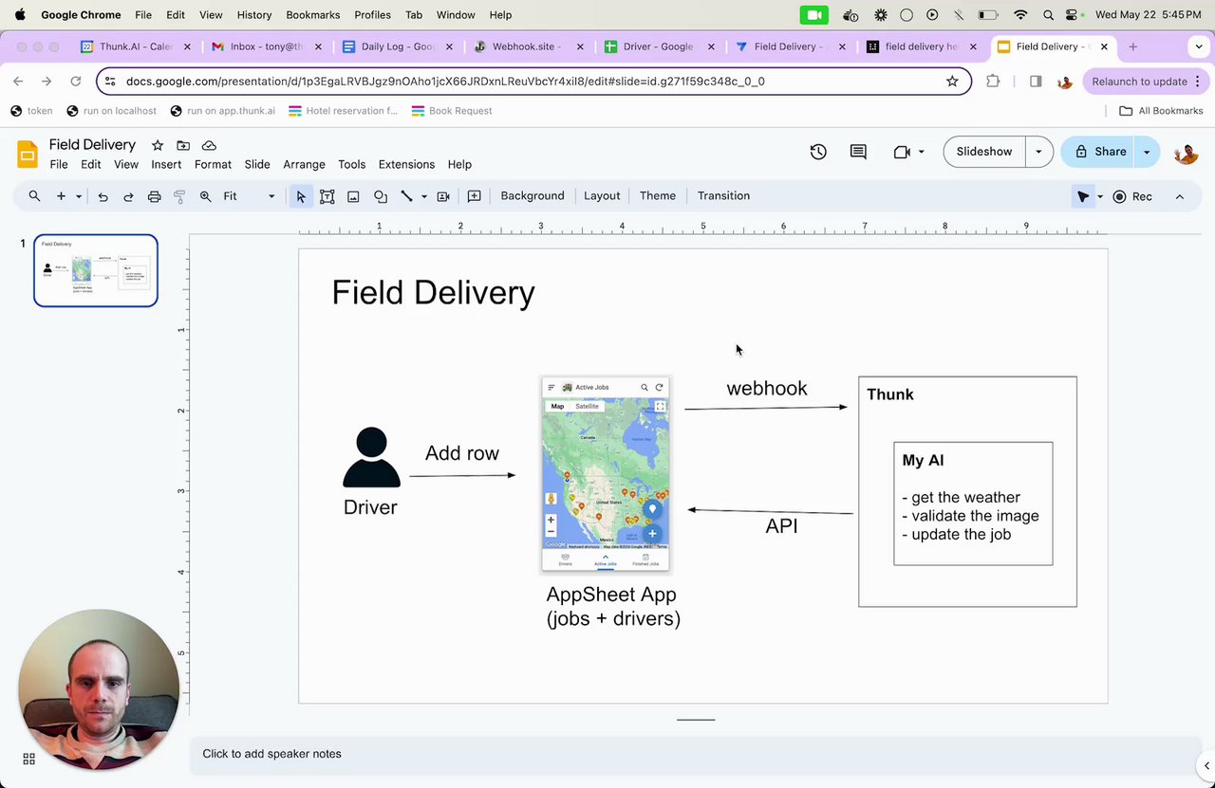Open version history clock icon

(818, 152)
